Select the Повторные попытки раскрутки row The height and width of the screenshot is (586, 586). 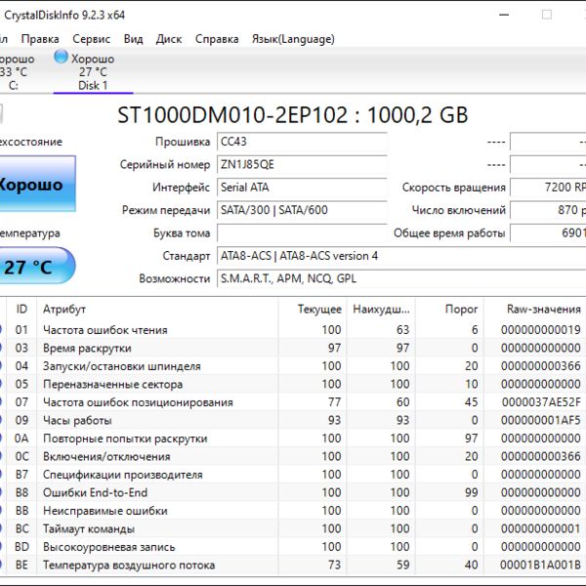[293, 439]
